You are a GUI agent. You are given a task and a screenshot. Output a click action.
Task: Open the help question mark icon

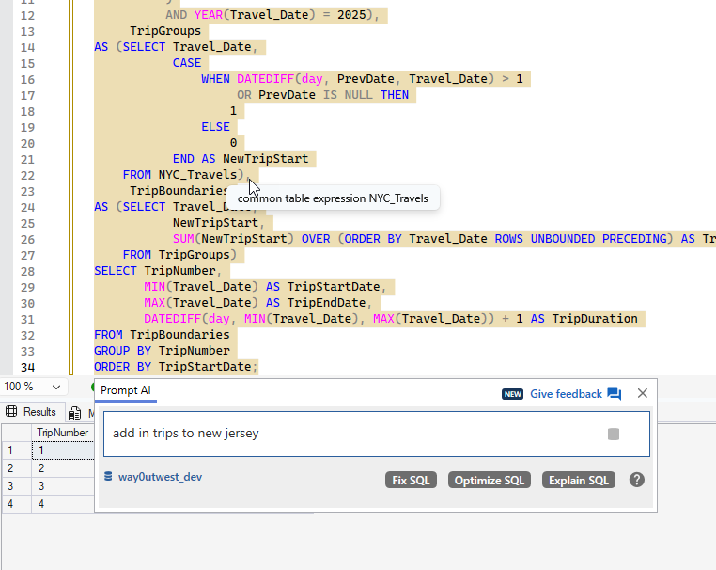pyautogui.click(x=637, y=480)
